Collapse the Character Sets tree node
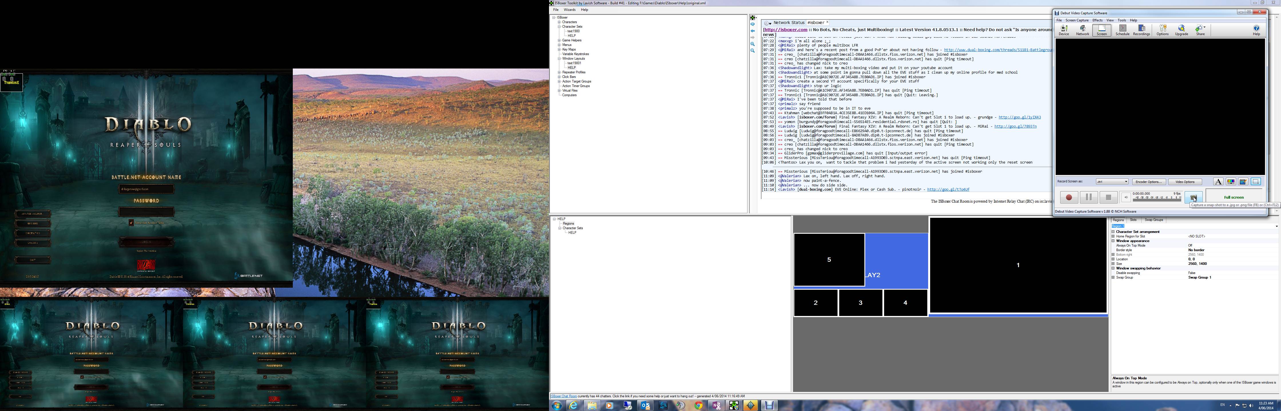This screenshot has height=411, width=1281. click(559, 27)
